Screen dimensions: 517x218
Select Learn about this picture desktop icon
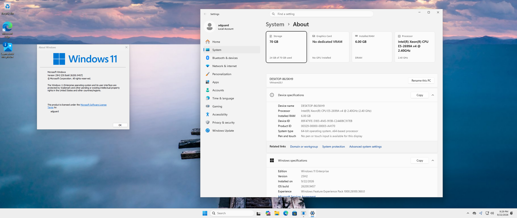(7, 50)
